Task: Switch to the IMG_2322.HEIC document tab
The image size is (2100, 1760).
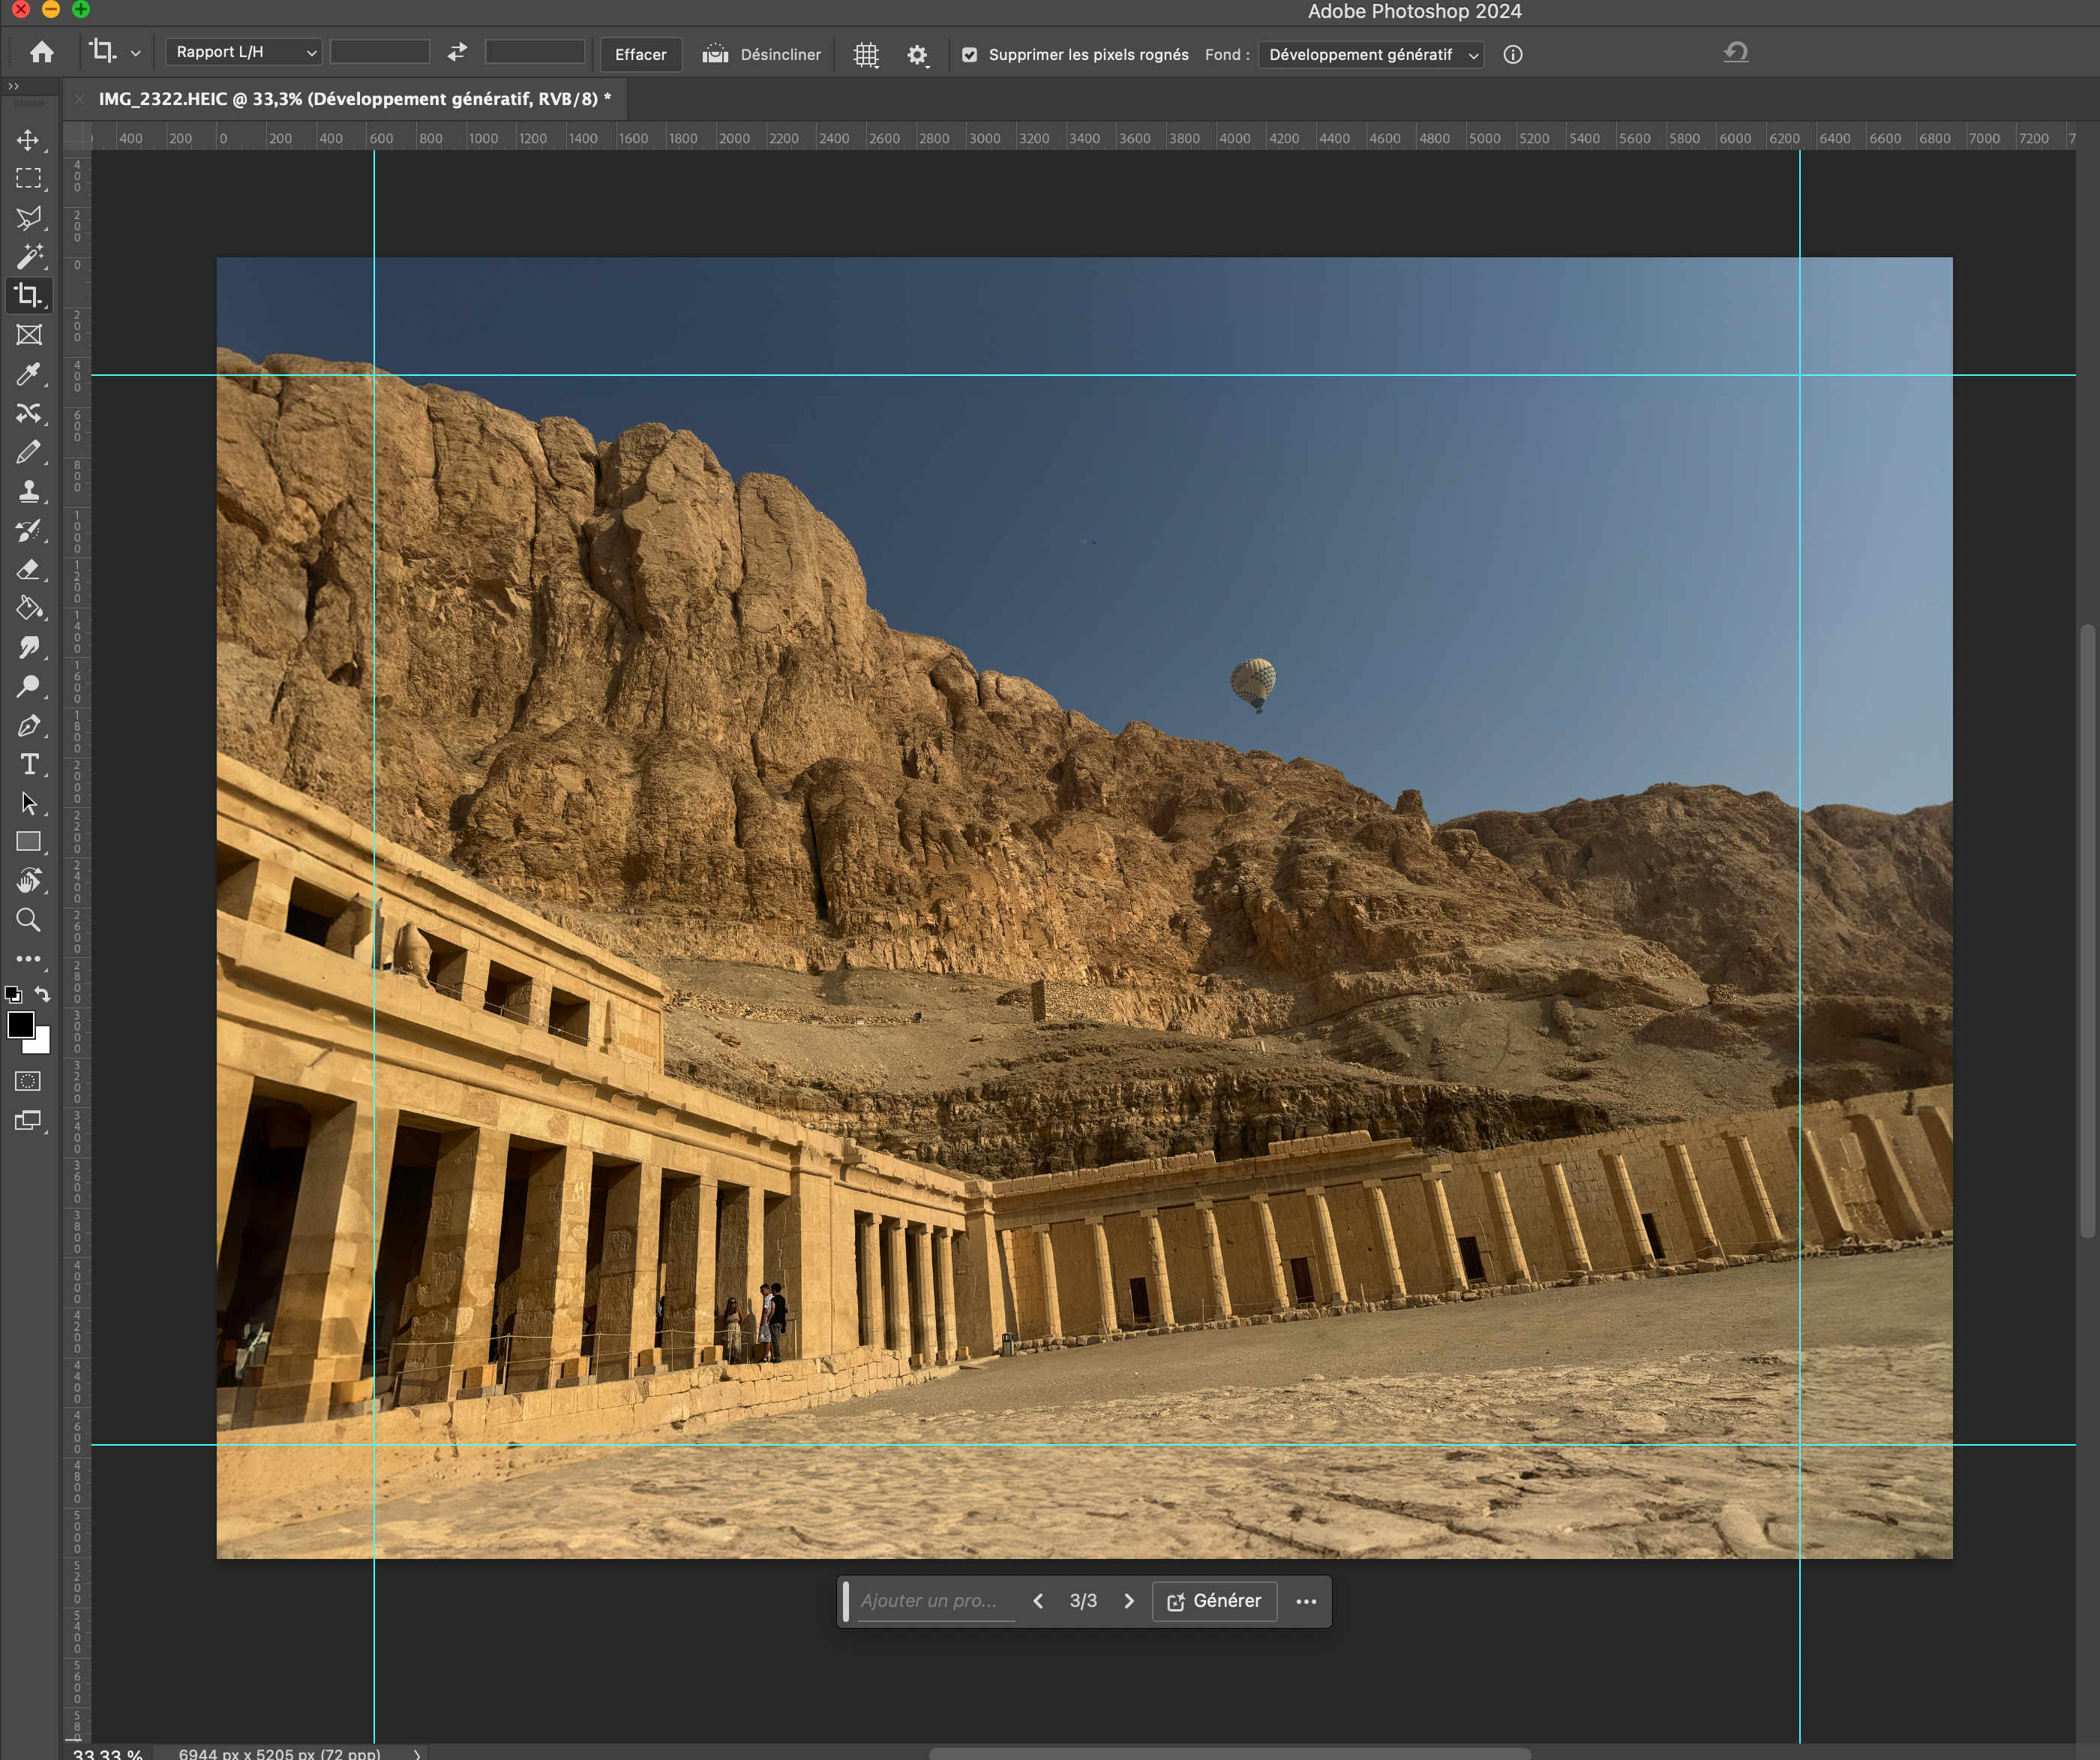Action: click(354, 99)
